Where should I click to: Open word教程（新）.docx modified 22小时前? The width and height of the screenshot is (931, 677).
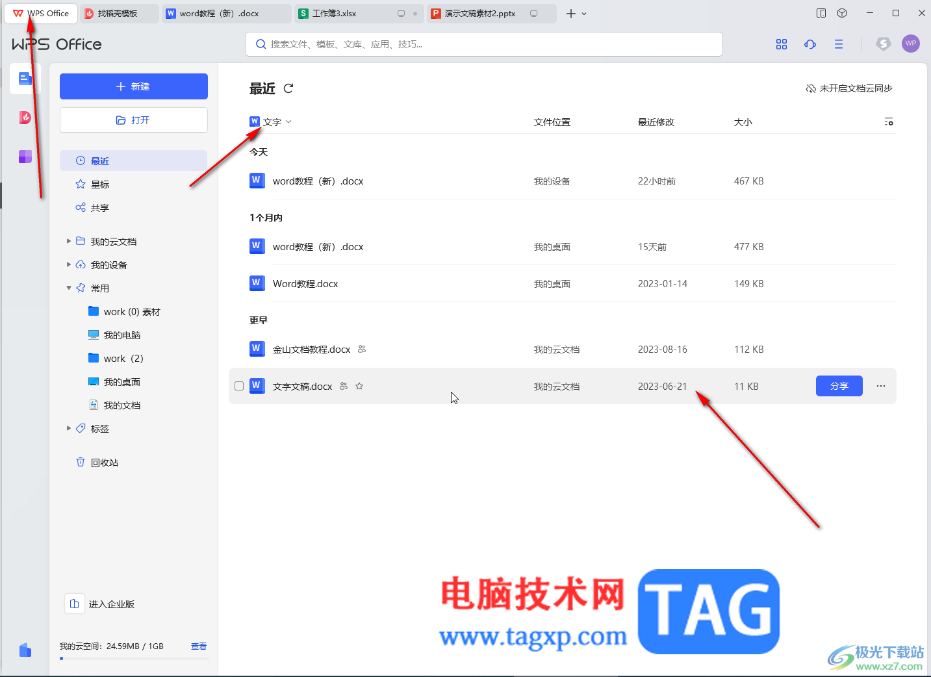click(x=563, y=181)
